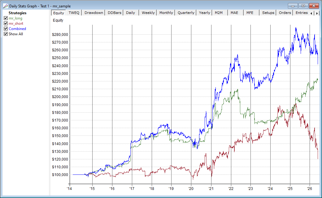Screen dimensions: 322x198
Task: Close the Daily Stats Graph window
Action: [x=314, y=6]
